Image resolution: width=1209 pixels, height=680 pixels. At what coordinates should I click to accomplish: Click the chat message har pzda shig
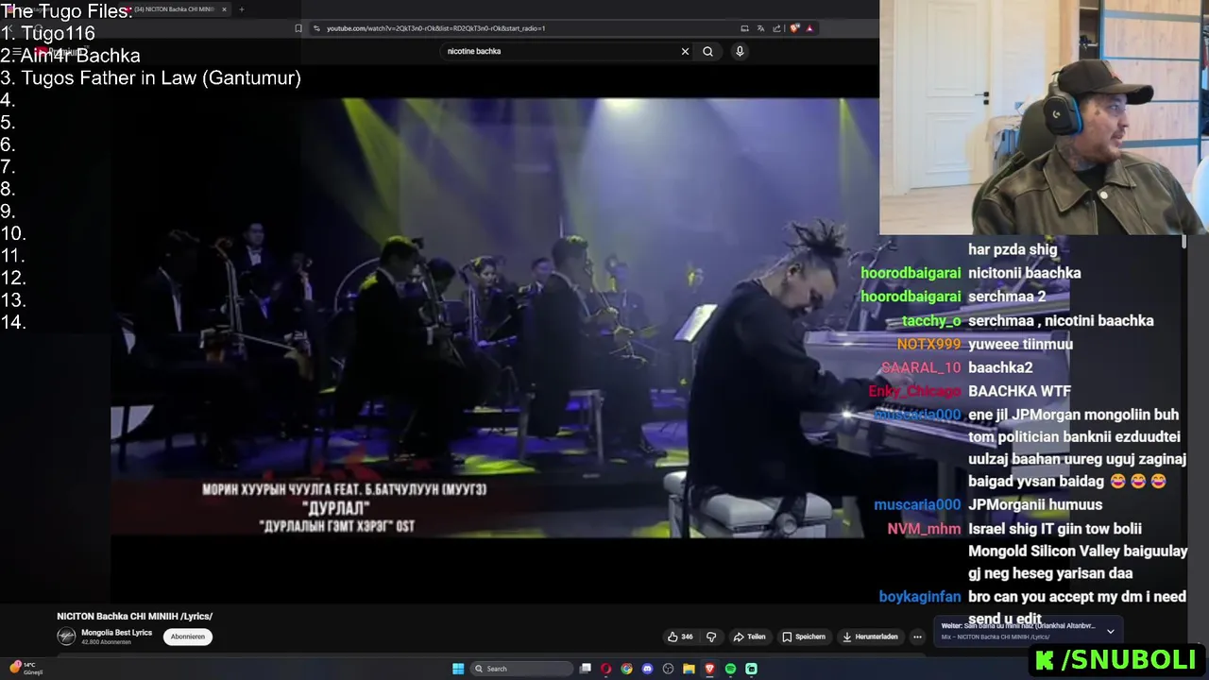(x=1013, y=249)
